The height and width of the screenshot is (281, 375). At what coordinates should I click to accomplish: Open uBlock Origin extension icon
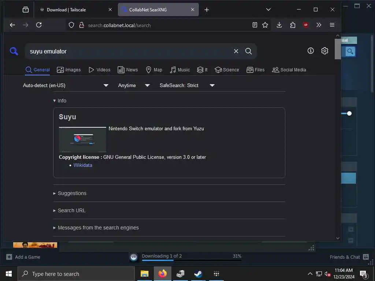(306, 25)
